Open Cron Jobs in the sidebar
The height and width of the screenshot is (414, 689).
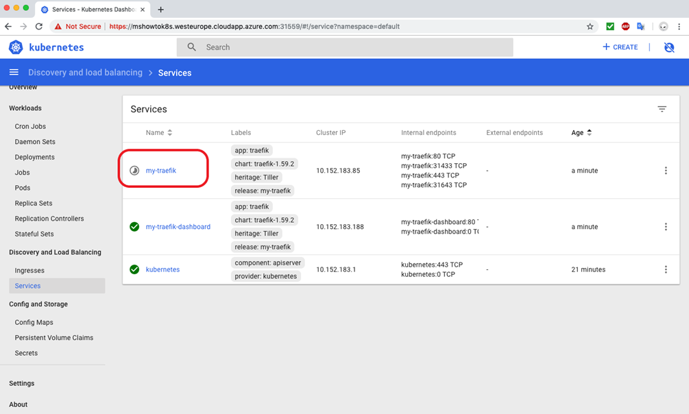tap(30, 126)
